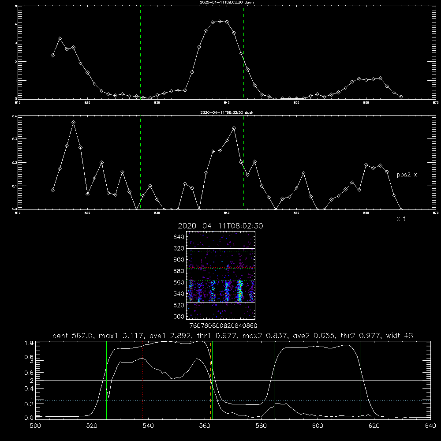The image size is (441, 441).
Task: Click bottom plot x-axis label 600
Action: pyautogui.click(x=318, y=426)
